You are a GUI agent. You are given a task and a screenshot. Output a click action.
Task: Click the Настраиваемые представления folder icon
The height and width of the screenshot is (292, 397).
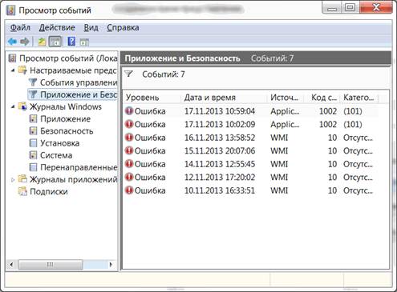pyautogui.click(x=22, y=70)
